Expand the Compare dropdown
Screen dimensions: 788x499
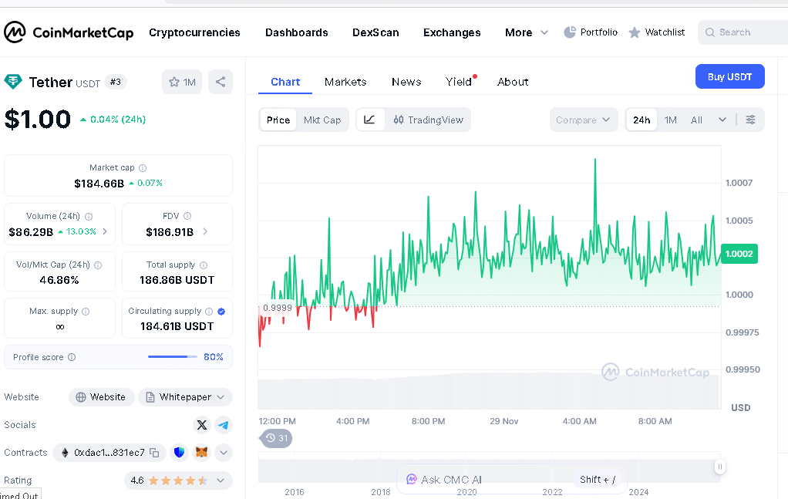pos(584,120)
